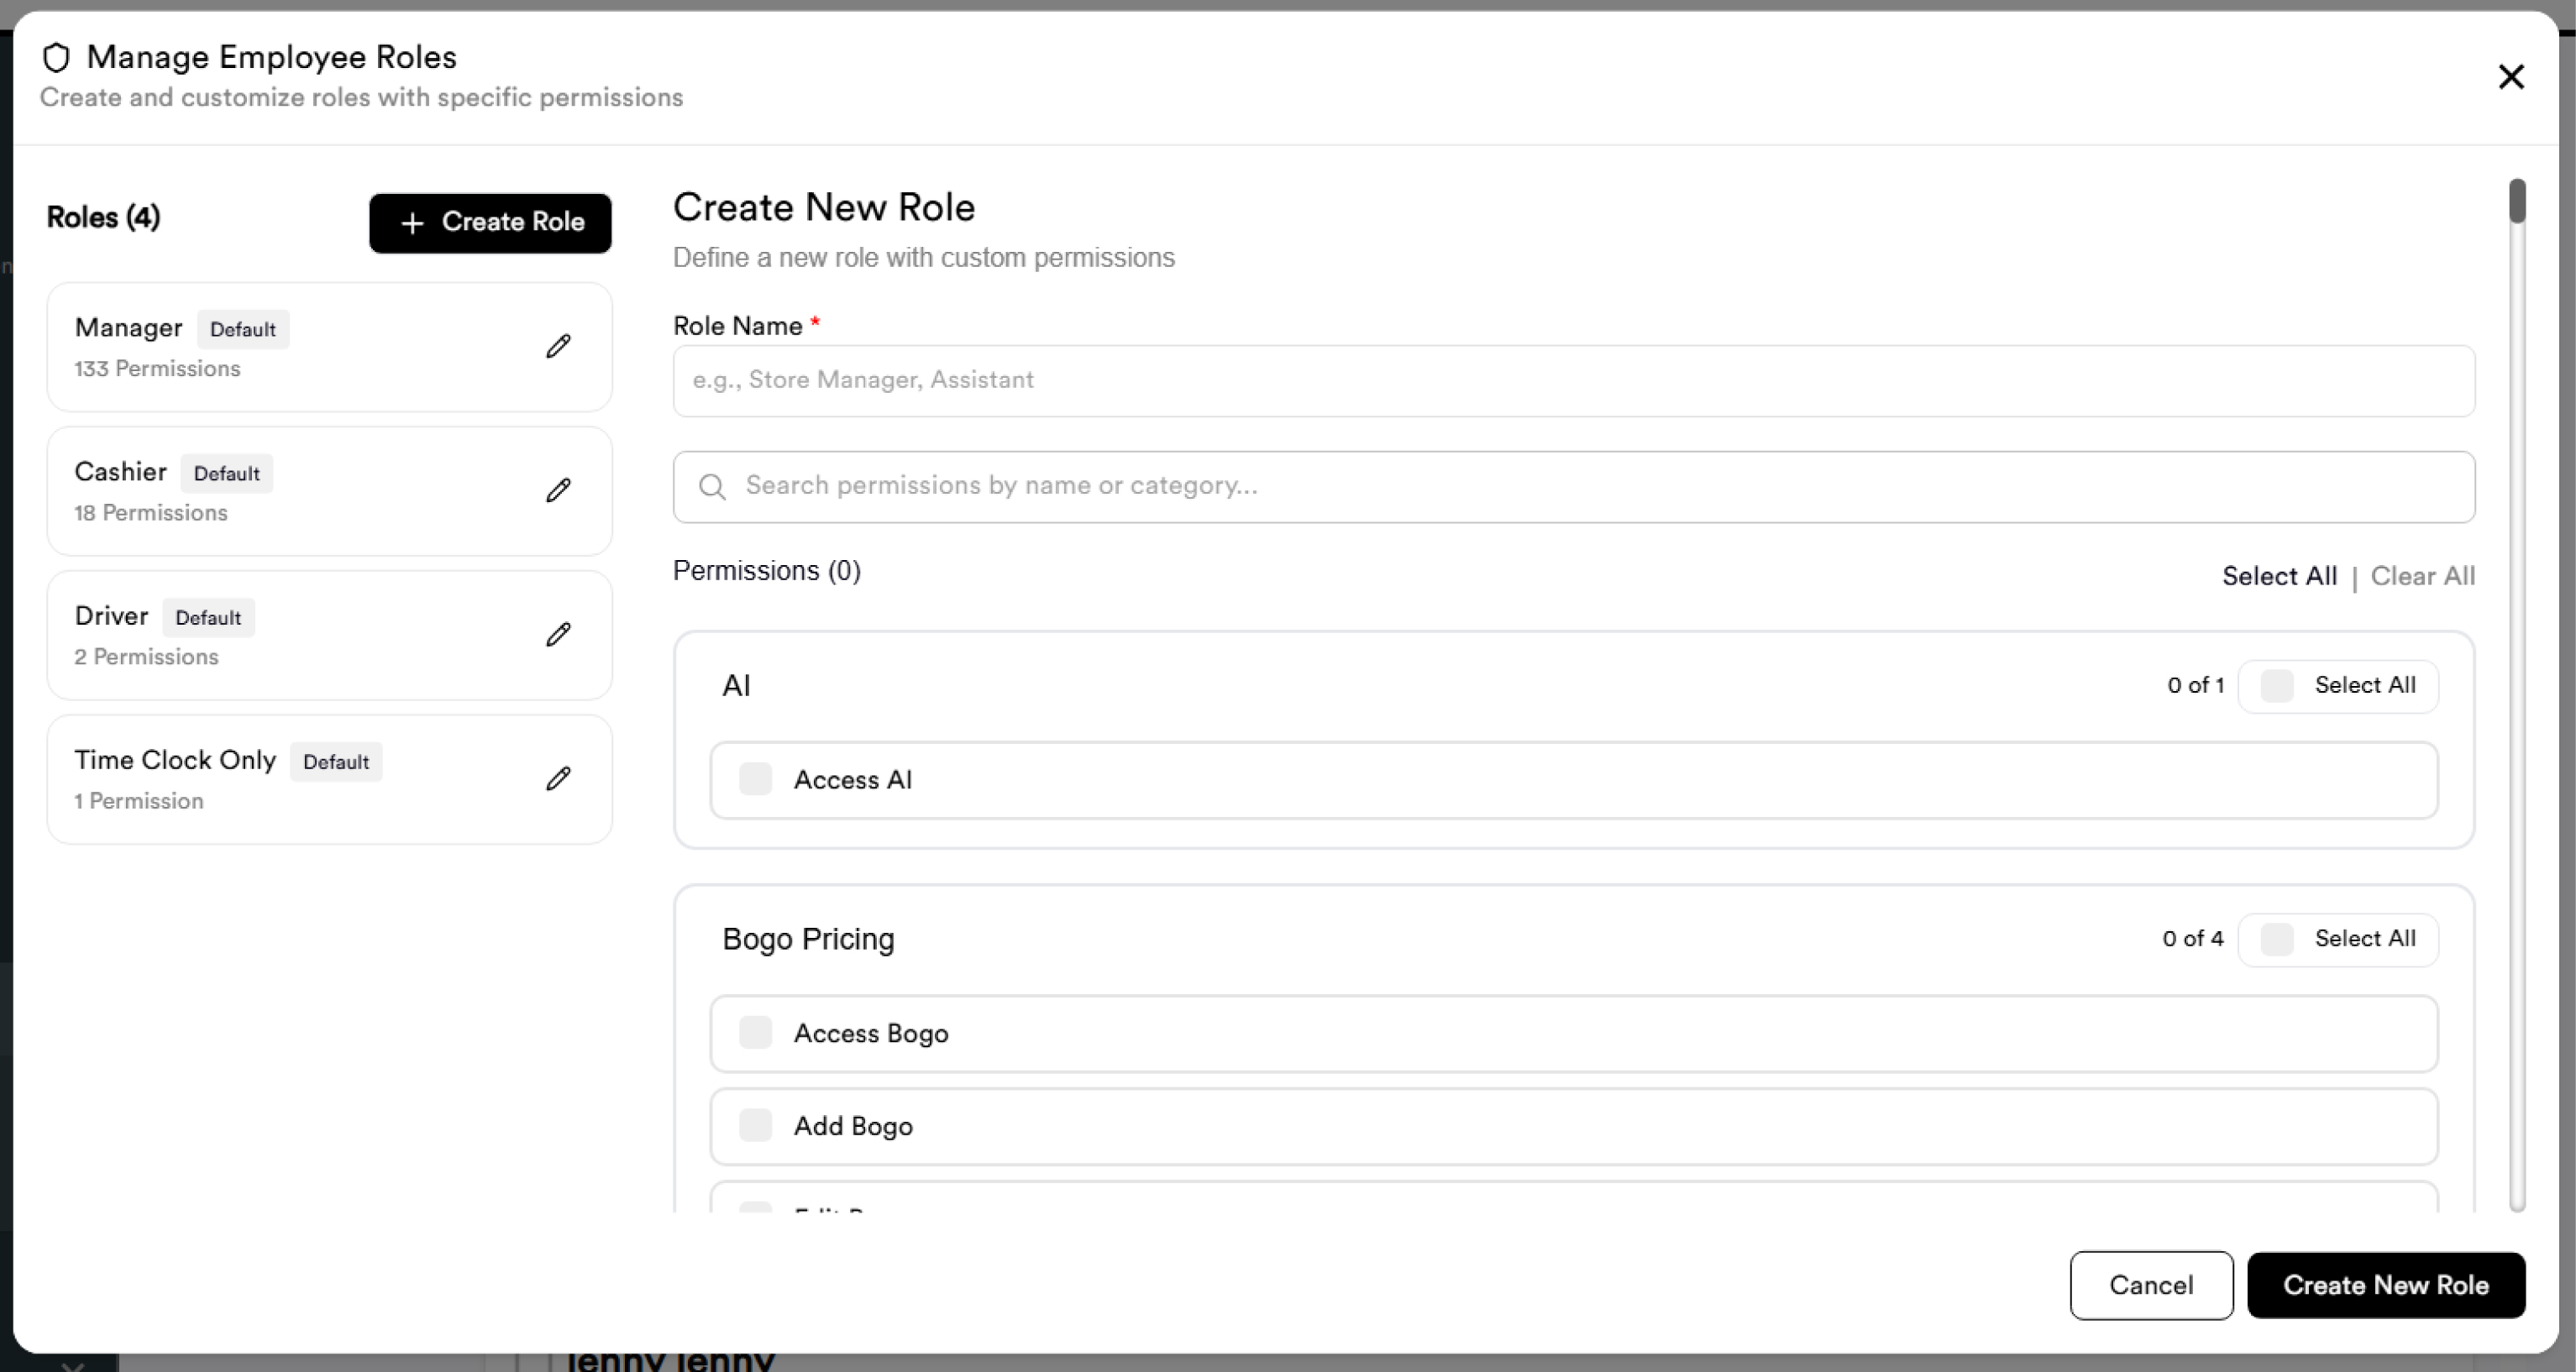Click the magnifier icon in permissions search

click(x=712, y=487)
